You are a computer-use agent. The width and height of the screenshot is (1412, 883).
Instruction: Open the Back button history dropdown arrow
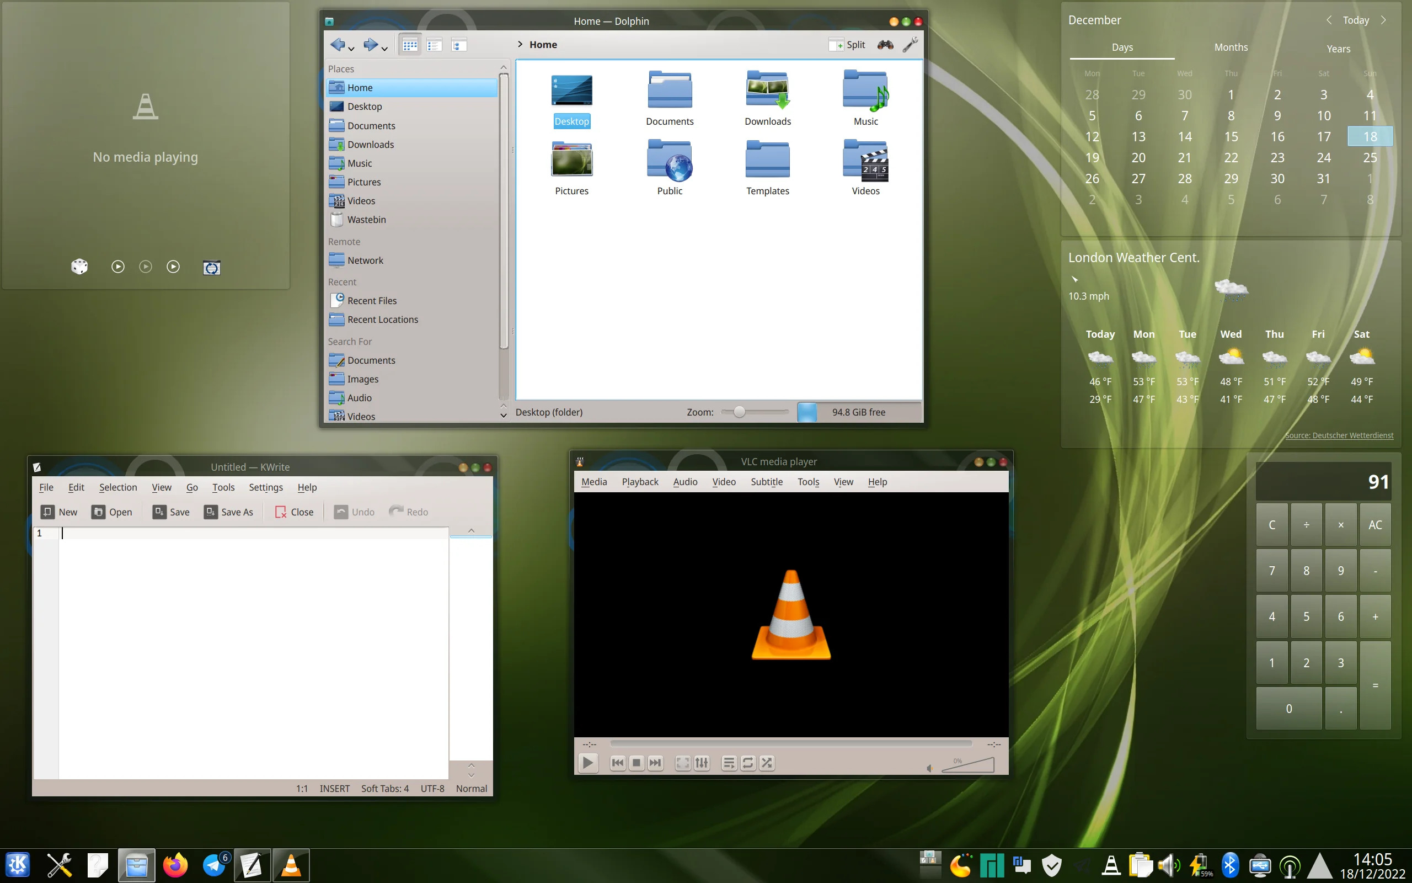point(351,49)
